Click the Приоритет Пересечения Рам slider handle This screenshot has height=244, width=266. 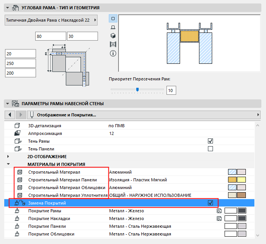(137, 89)
